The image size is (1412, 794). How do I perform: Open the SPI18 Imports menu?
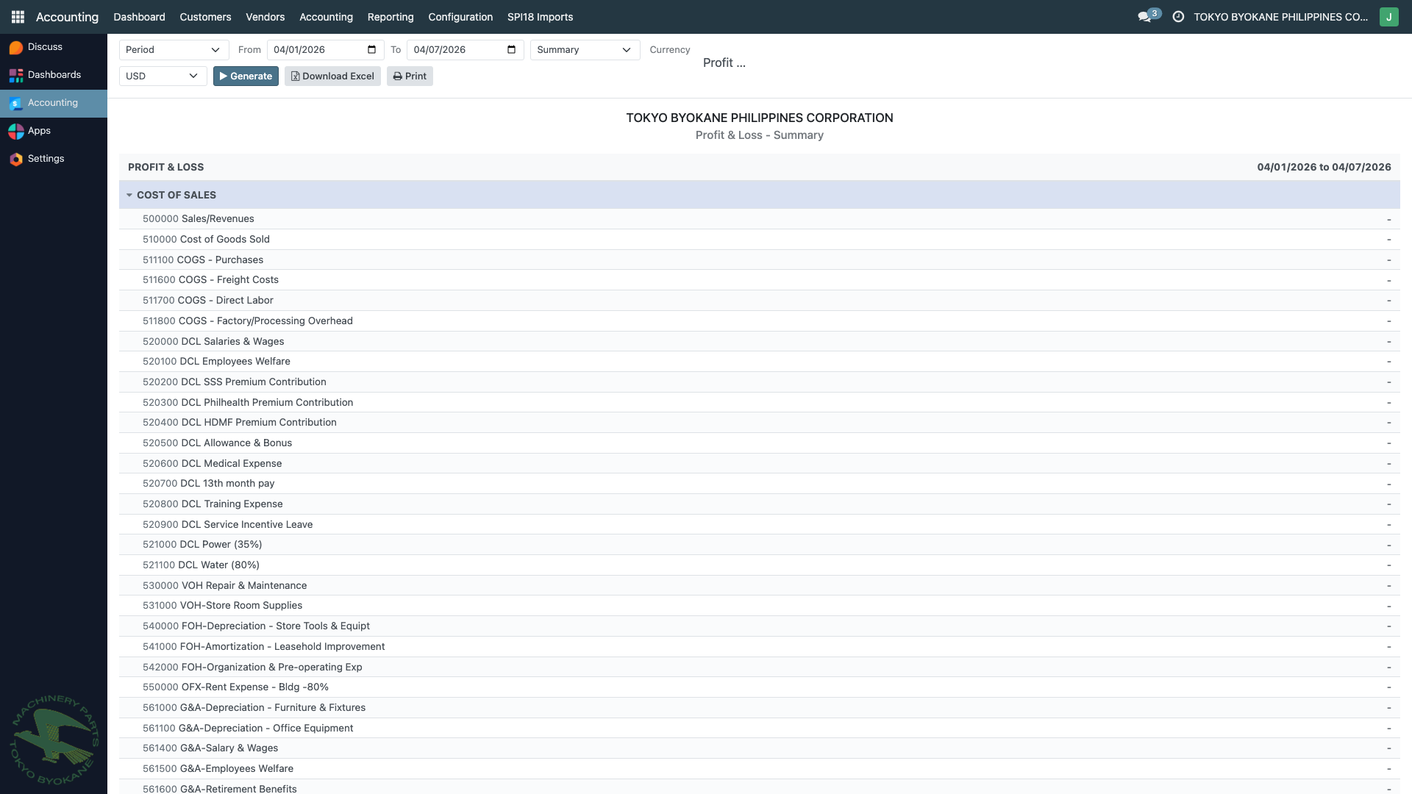click(x=540, y=17)
